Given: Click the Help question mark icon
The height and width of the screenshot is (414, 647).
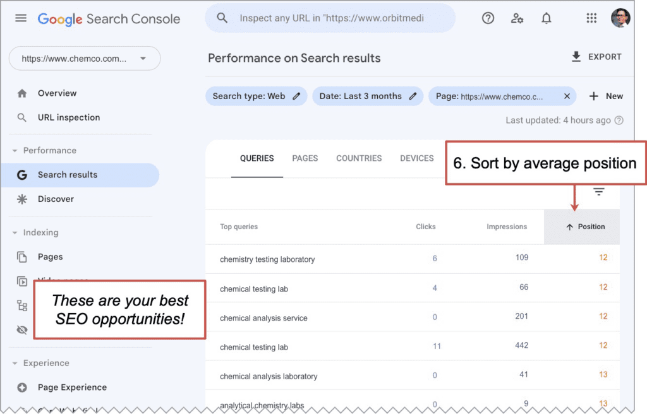Looking at the screenshot, I should pyautogui.click(x=488, y=18).
